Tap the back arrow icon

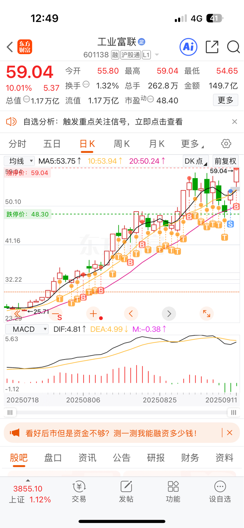[x=10, y=47]
